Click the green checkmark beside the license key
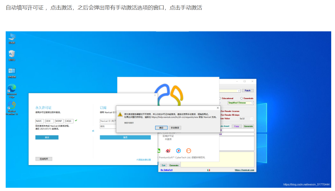This screenshot has height=191, width=335. tap(76, 120)
